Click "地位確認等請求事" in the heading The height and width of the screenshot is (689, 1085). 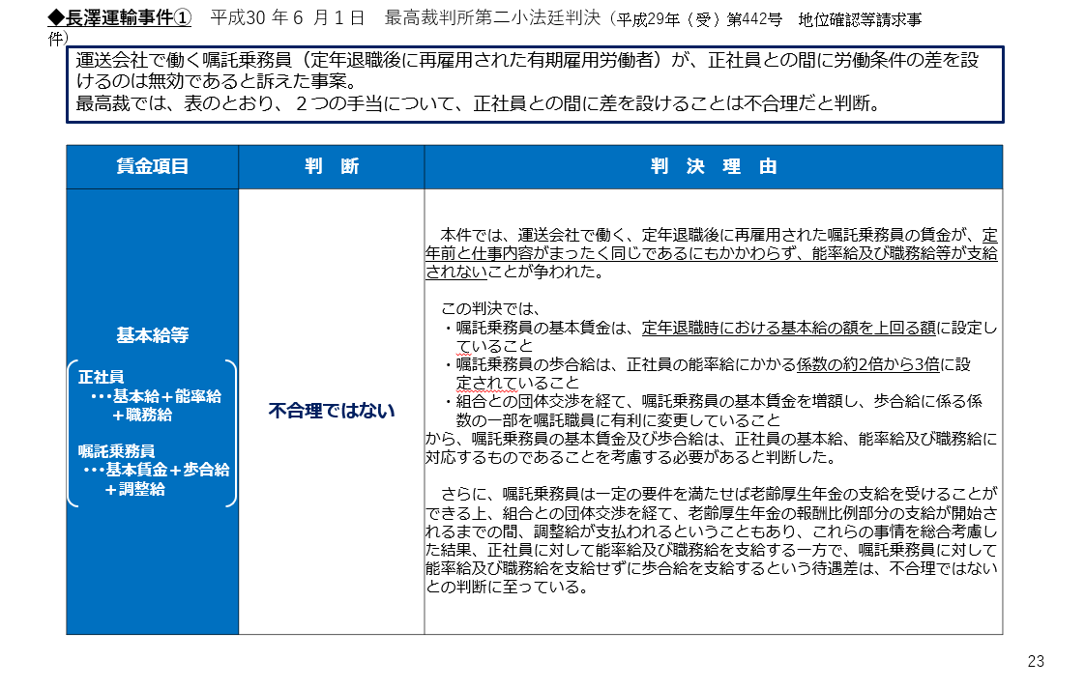pyautogui.click(x=860, y=19)
